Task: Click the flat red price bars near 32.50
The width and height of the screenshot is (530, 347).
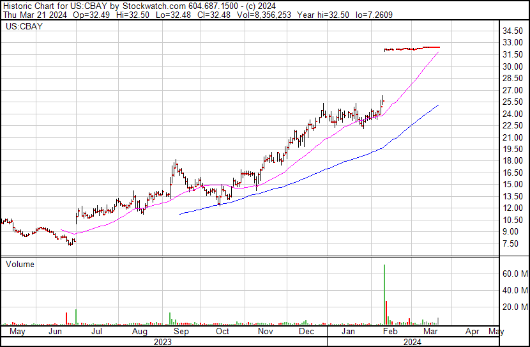Action: [x=412, y=48]
